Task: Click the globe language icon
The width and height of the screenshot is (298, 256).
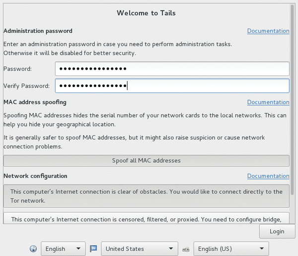Action: [33, 249]
